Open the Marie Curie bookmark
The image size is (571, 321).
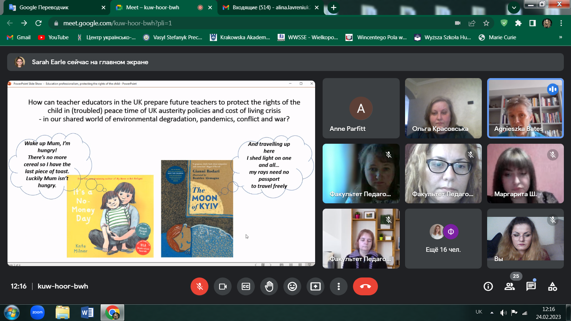click(x=497, y=37)
